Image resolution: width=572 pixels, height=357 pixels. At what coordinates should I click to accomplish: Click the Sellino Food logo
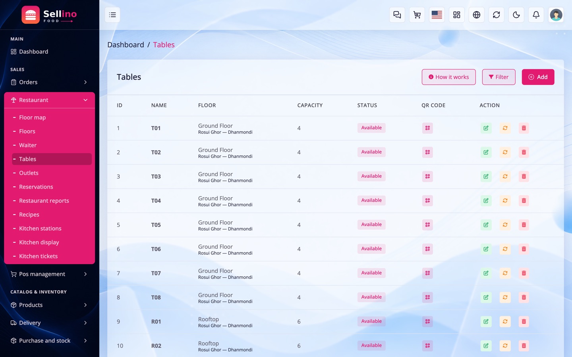tap(49, 15)
